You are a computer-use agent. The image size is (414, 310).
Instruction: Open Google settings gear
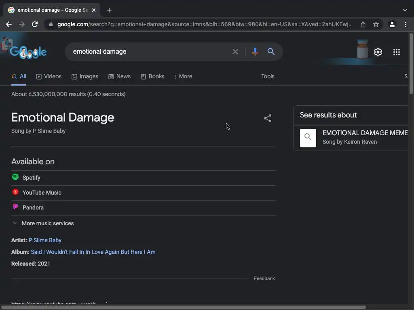378,52
